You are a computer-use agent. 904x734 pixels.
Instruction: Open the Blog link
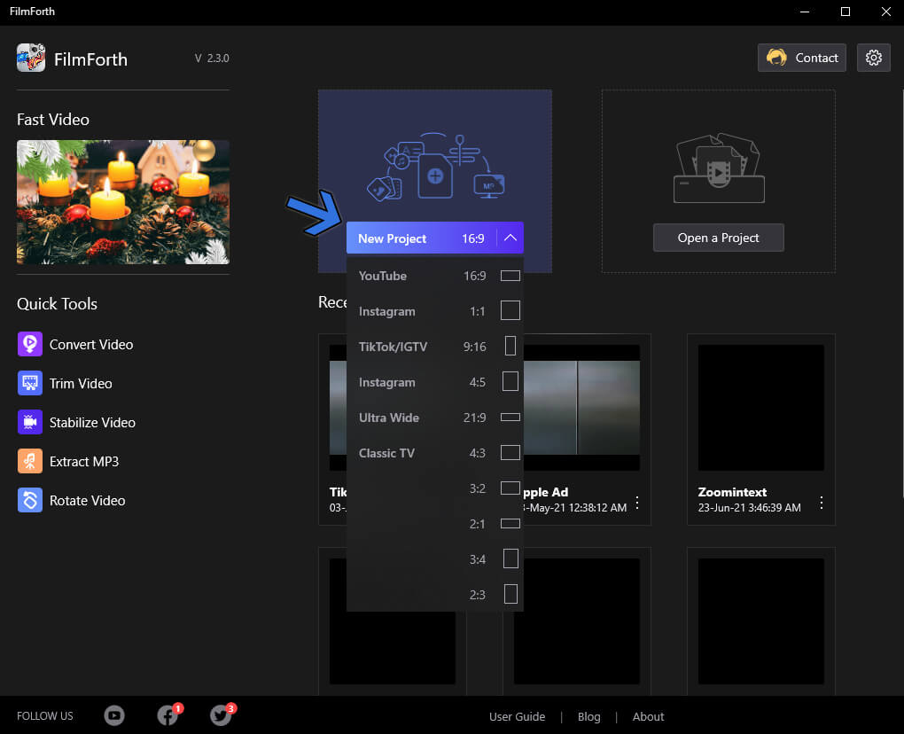click(589, 716)
